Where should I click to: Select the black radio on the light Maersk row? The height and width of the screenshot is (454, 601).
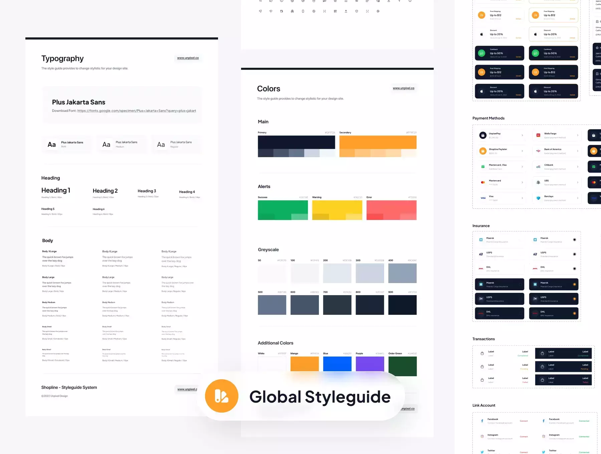tap(575, 240)
